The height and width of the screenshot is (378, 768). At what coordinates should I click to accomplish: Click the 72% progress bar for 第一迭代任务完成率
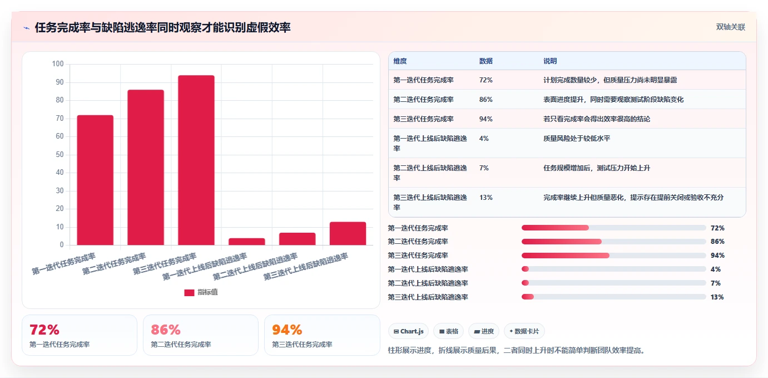[614, 228]
